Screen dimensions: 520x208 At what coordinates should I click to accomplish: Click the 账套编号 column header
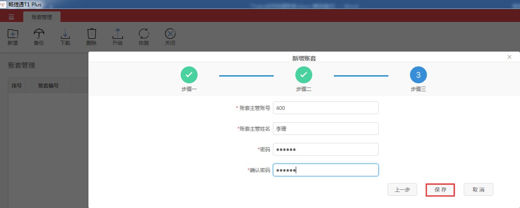click(x=49, y=85)
